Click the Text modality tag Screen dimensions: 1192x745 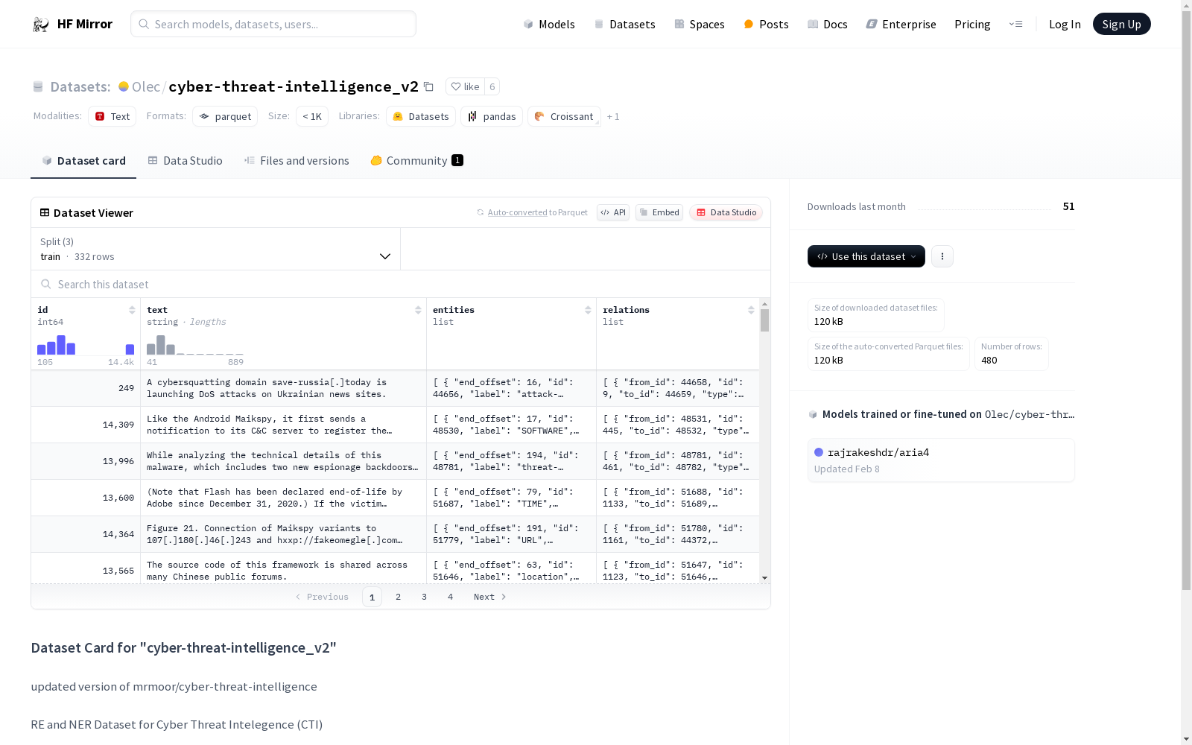pyautogui.click(x=112, y=116)
